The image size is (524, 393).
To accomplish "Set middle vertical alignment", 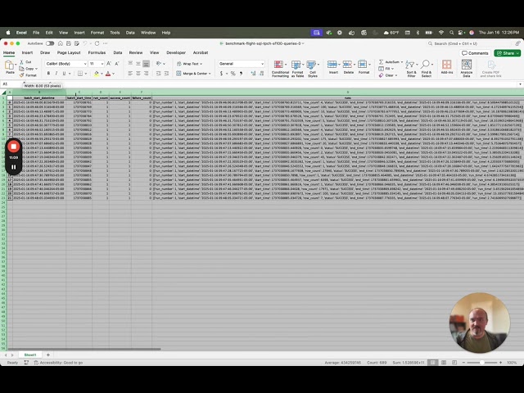I will pyautogui.click(x=138, y=64).
